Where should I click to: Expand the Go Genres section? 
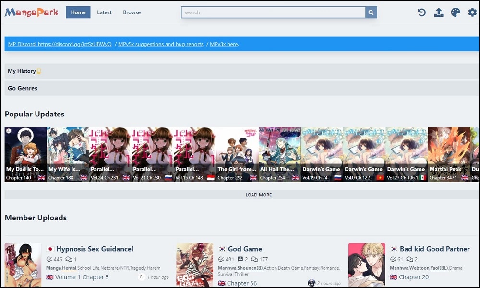click(242, 88)
